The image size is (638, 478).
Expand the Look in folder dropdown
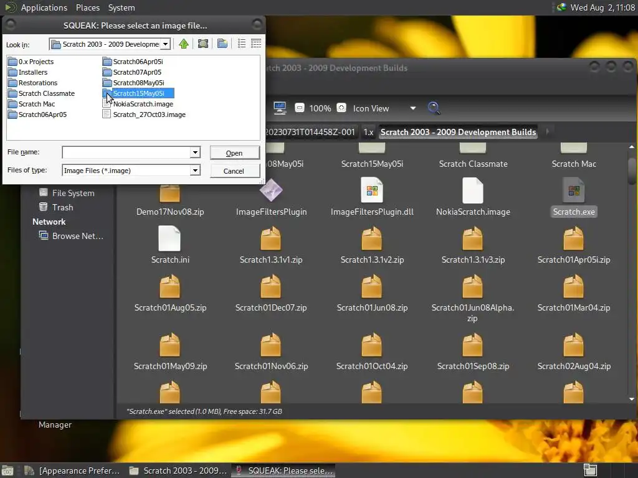pyautogui.click(x=165, y=44)
